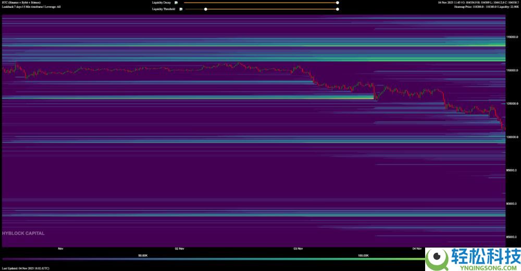Click the info icon beside Liquidity Decay
This screenshot has height=271, width=521.
[x=176, y=3]
